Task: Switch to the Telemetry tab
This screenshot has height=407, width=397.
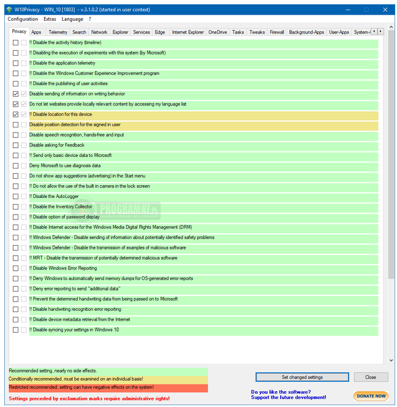Action: pos(58,32)
